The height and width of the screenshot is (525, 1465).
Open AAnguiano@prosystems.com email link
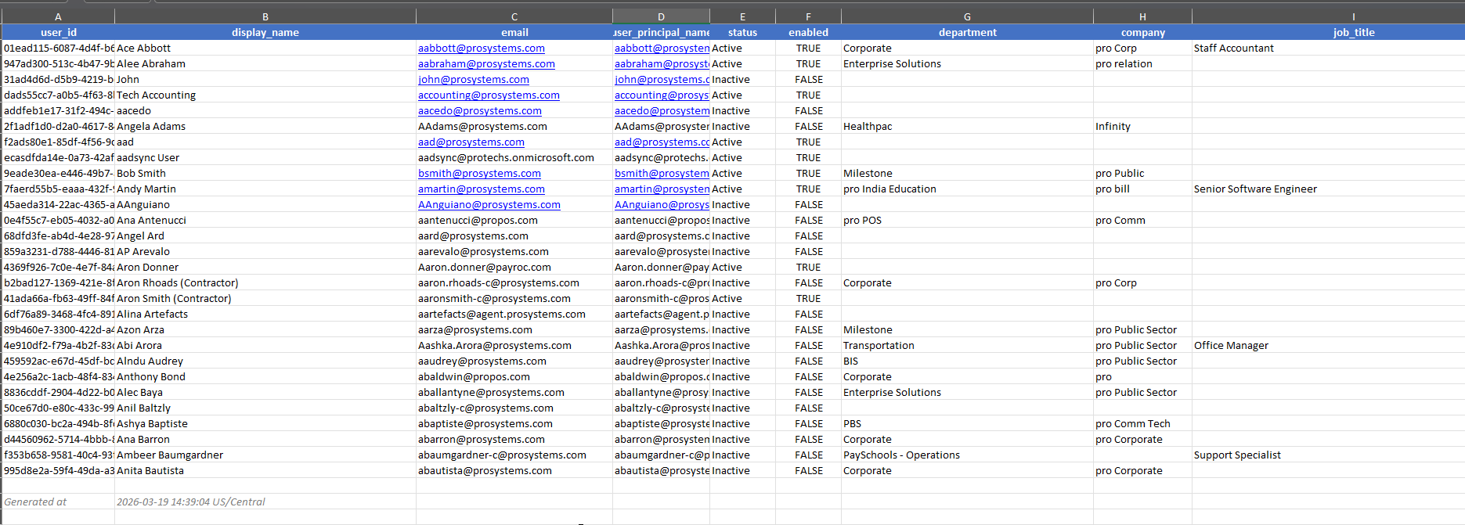[x=489, y=204]
